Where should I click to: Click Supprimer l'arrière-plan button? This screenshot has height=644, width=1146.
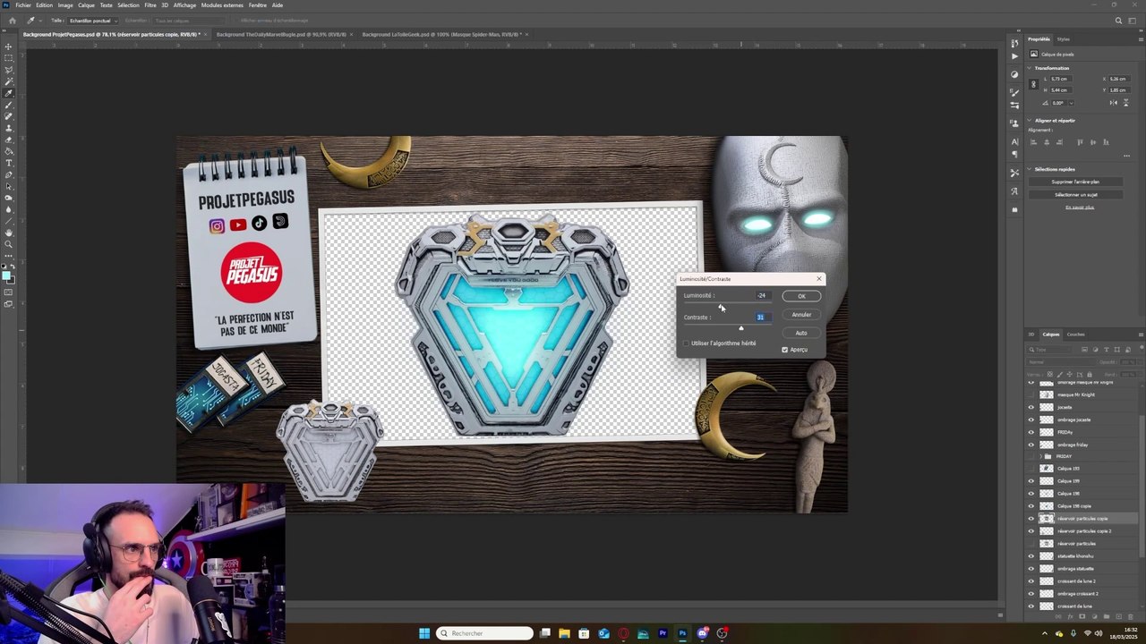click(x=1076, y=182)
